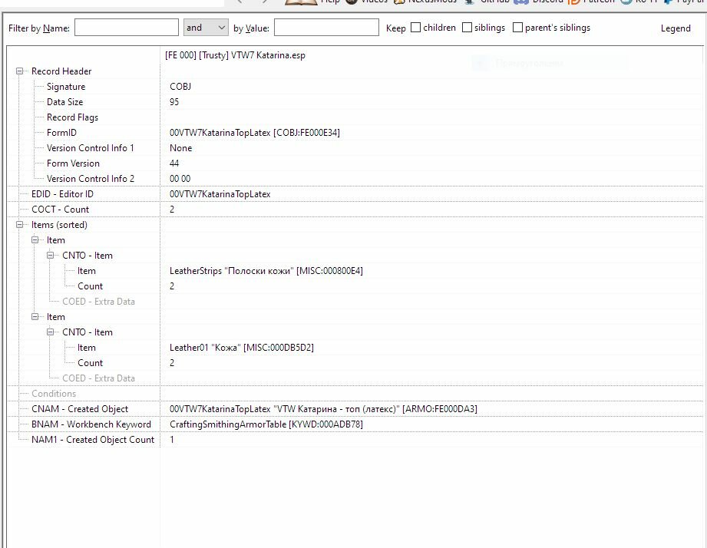Click the Leather01 [MISC:000DB5D2] item value
Screen dimensions: 707x548
[x=242, y=347]
